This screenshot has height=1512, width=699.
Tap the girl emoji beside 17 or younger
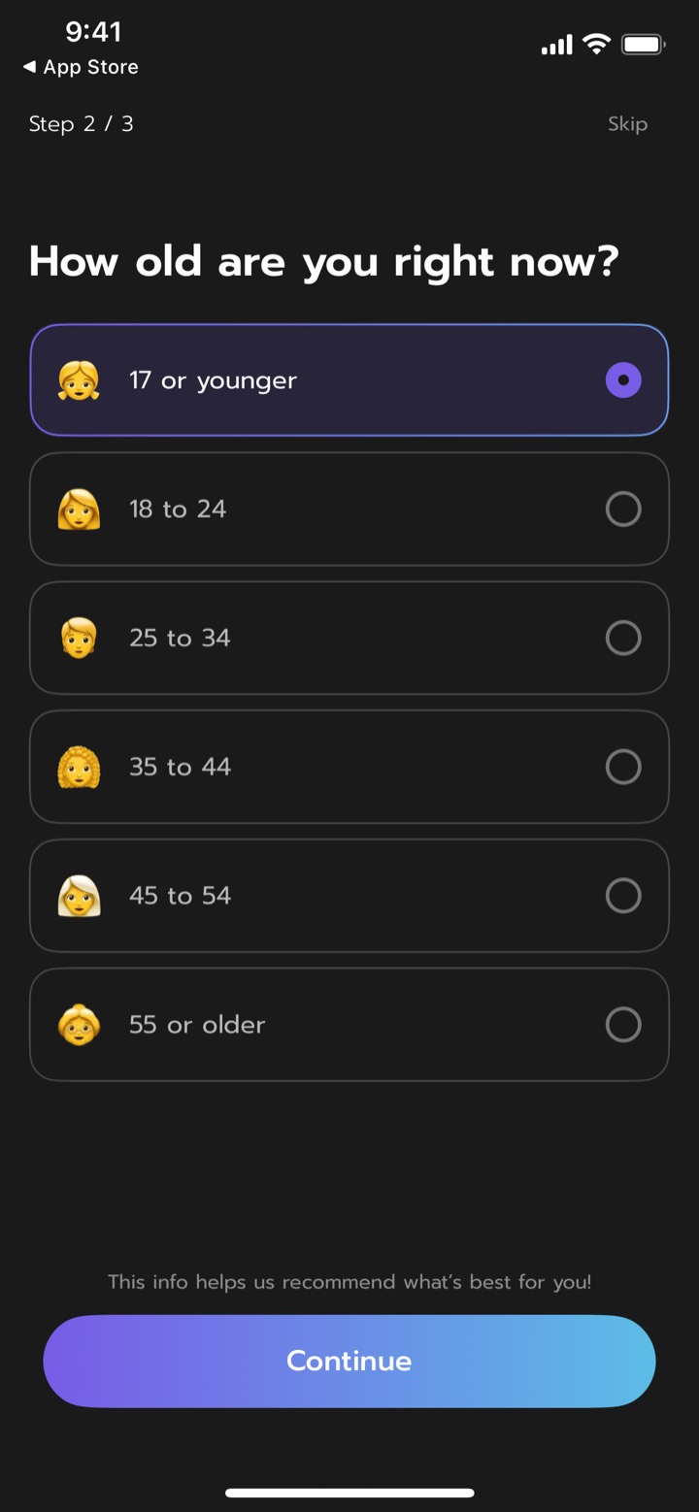pos(79,380)
